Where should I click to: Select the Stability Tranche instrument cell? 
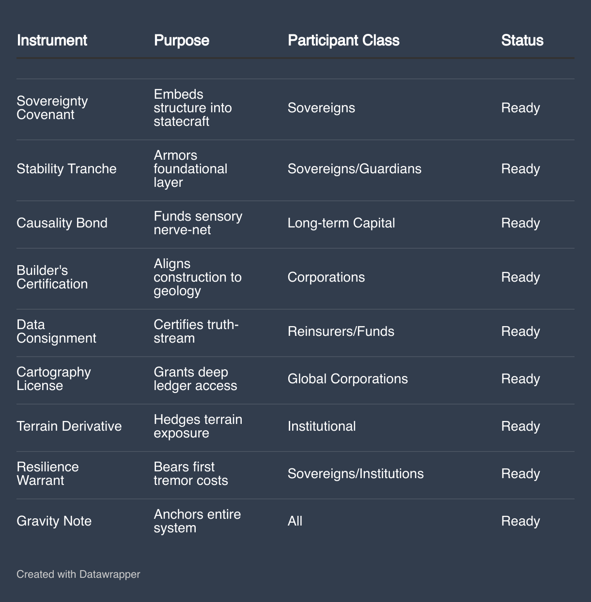point(66,169)
